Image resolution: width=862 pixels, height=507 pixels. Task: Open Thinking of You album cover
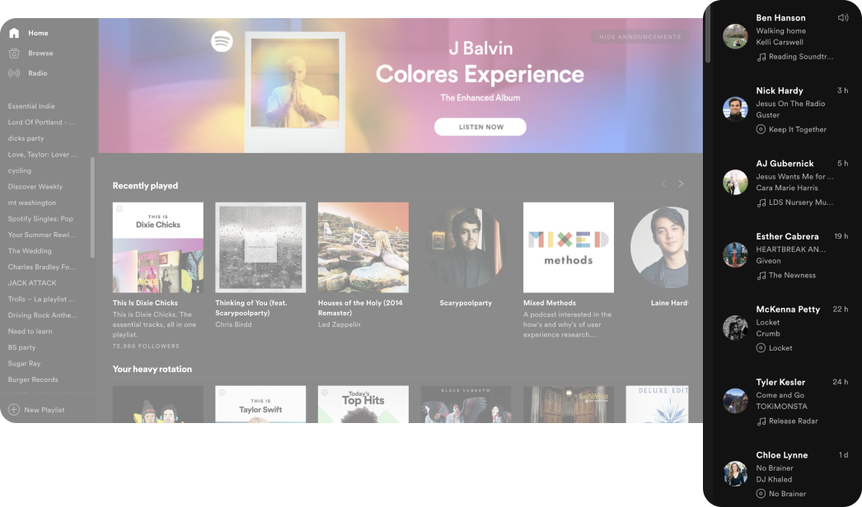tap(260, 248)
